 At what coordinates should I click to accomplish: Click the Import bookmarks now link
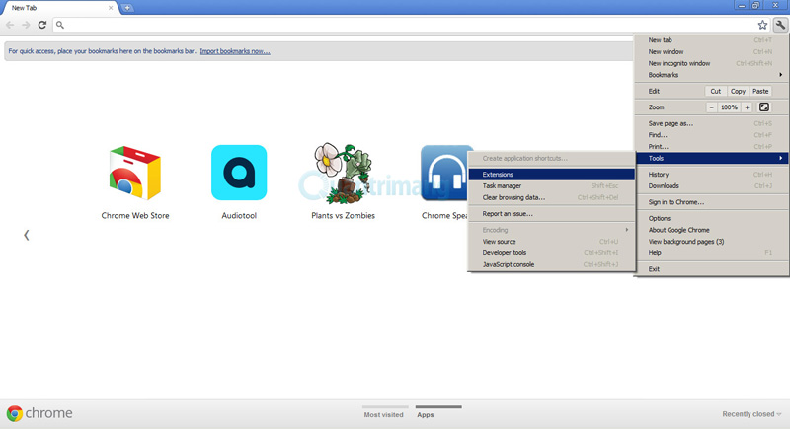(x=235, y=51)
